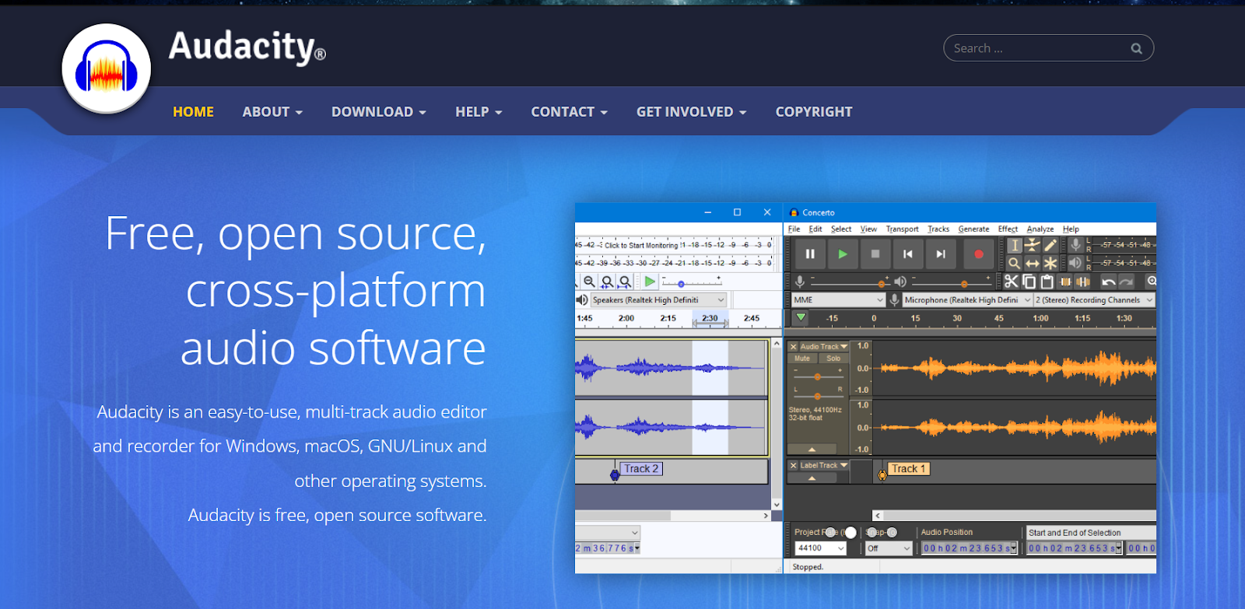Viewport: 1245px width, 609px height.
Task: Click the red Record button
Action: [979, 254]
